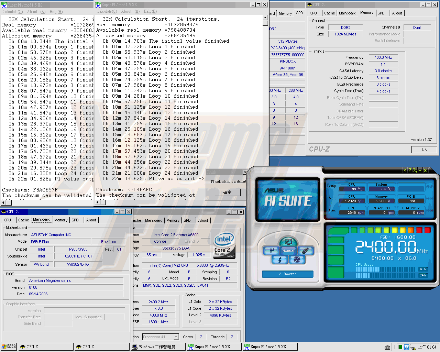
Task: Switch to CPU tab in Memory CPU-Z window
Action: point(313,13)
